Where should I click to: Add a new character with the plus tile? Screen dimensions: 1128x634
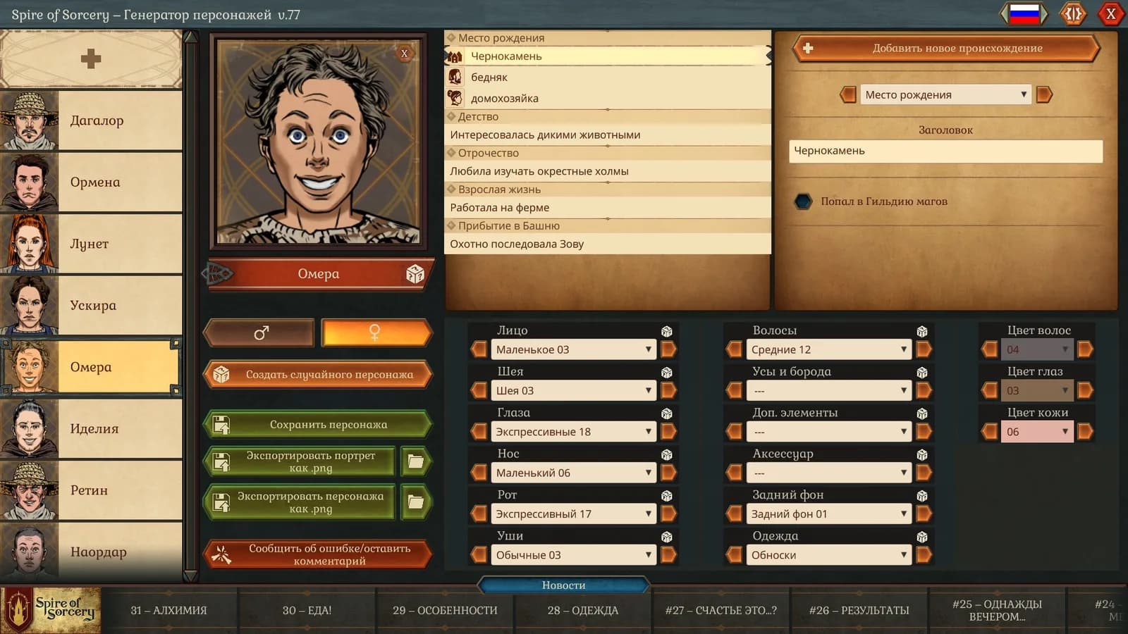[x=91, y=58]
